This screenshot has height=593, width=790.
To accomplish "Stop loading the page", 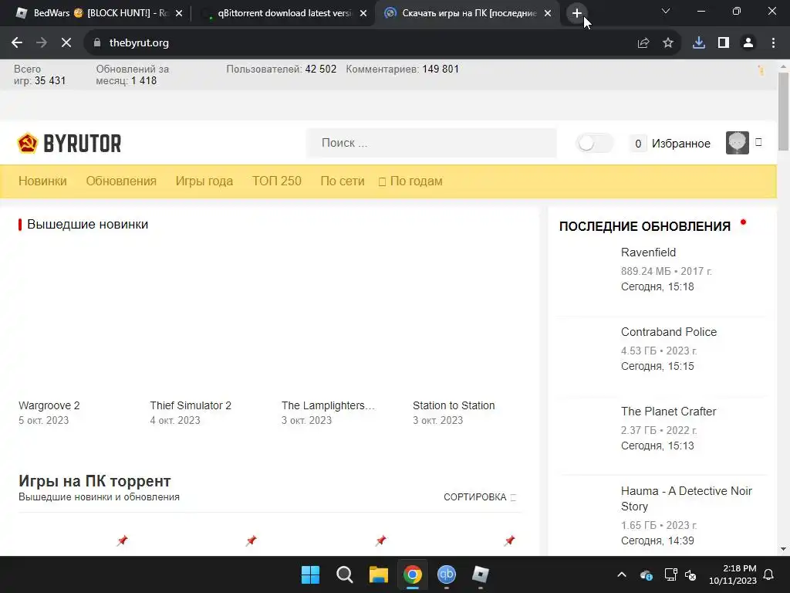I will coord(66,43).
